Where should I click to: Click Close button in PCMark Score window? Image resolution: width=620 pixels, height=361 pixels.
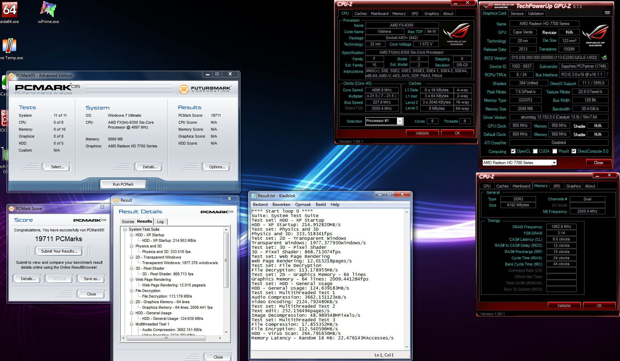[91, 294]
